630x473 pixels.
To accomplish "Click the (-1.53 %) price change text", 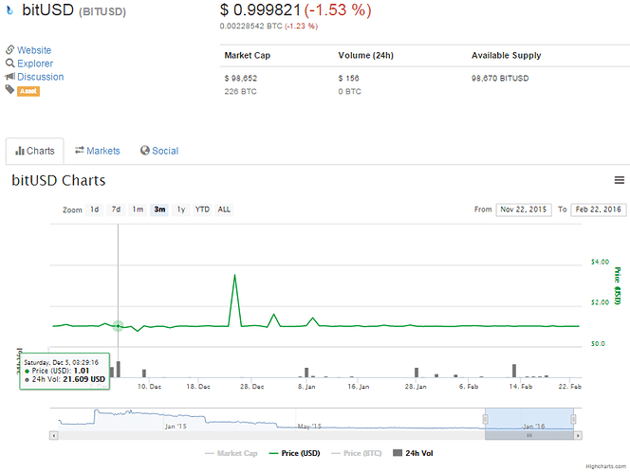I will 338,10.
